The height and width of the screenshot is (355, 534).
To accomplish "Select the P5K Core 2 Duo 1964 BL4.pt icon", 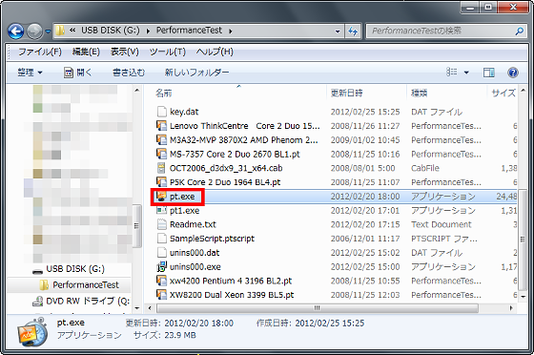I will point(161,182).
